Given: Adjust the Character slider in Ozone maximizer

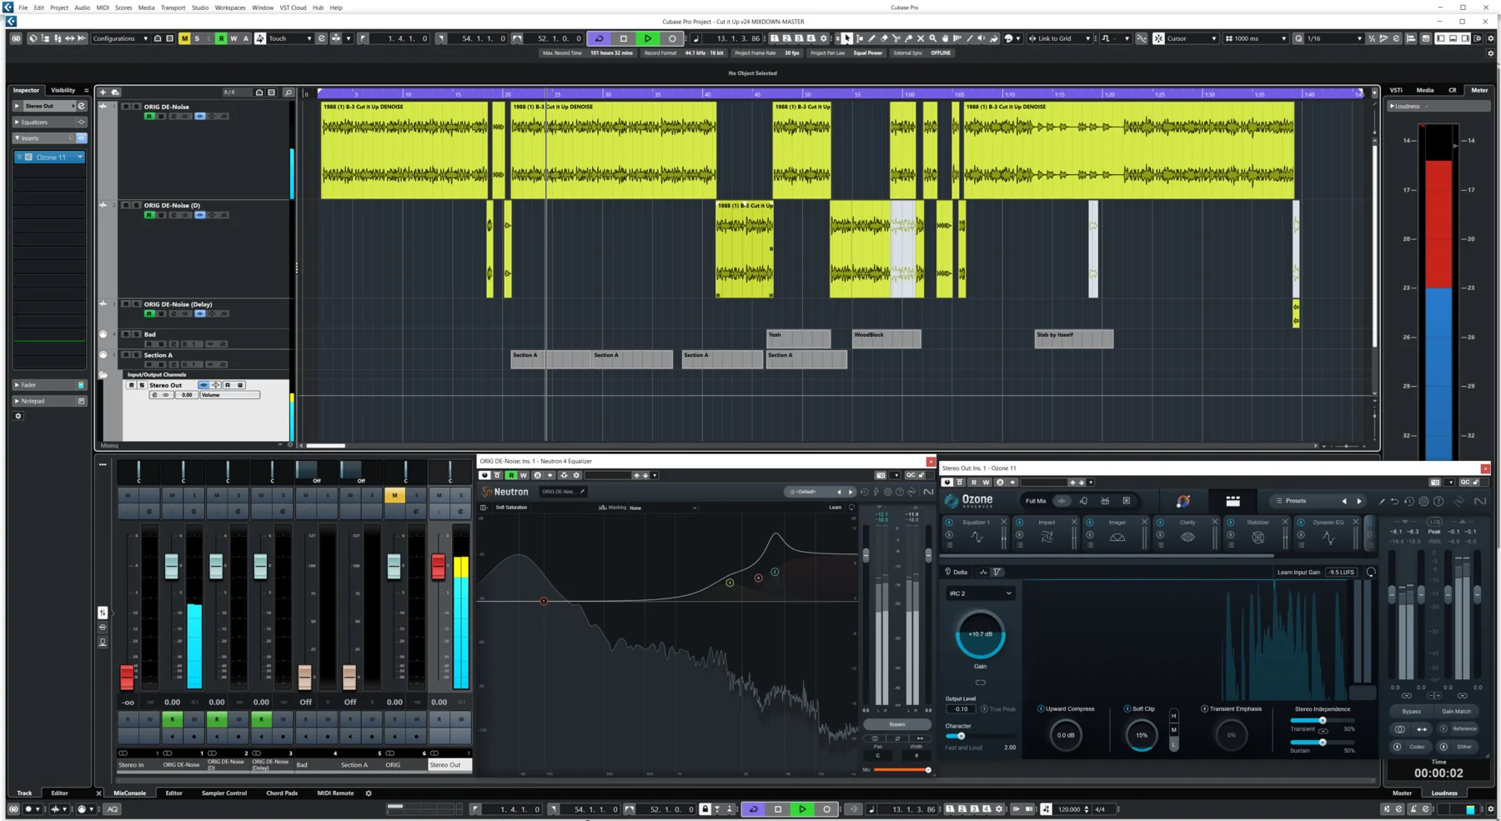Looking at the screenshot, I should pos(961,736).
